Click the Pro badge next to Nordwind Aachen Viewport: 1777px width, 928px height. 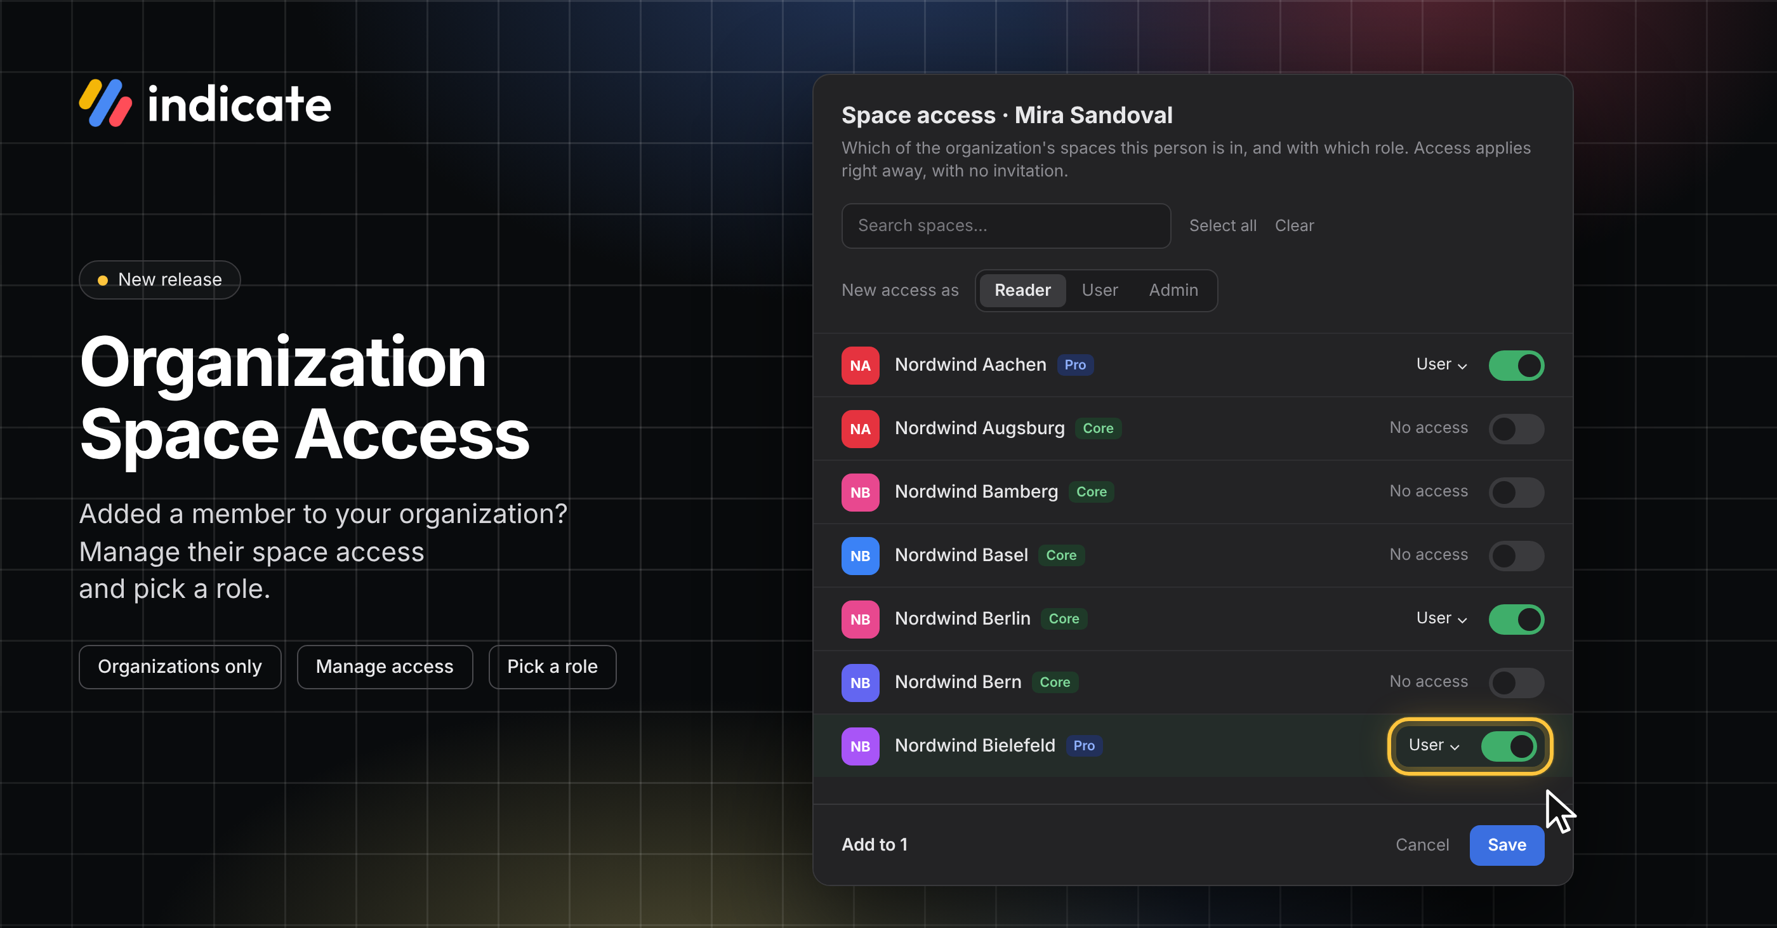(1074, 365)
